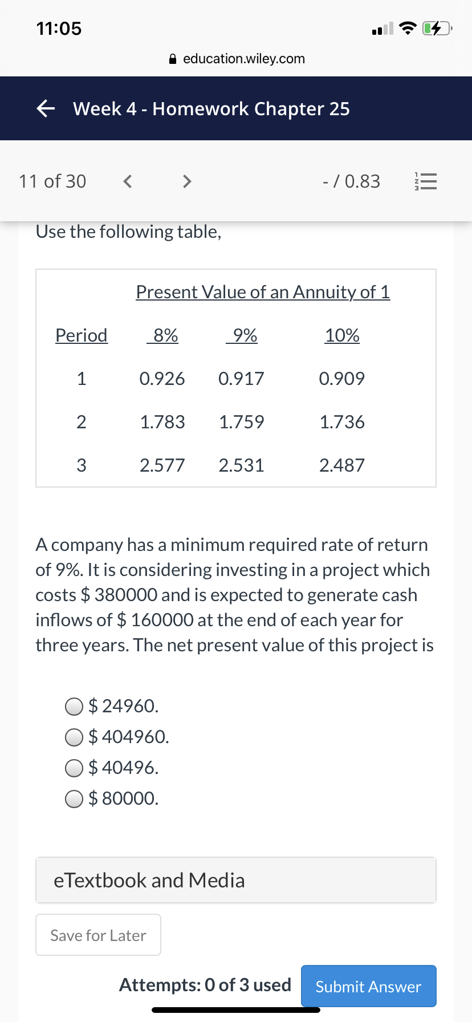Tap the lock icon by education.wiley.com
Image resolution: width=472 pixels, height=1022 pixels.
[173, 59]
